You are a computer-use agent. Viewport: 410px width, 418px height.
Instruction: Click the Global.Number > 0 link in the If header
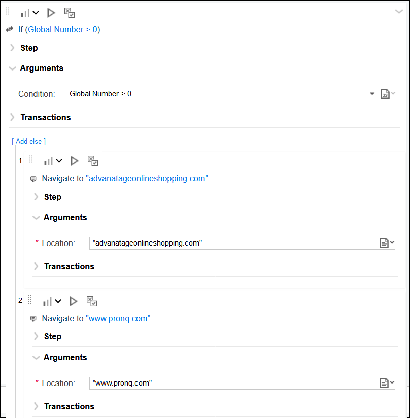[x=62, y=29]
